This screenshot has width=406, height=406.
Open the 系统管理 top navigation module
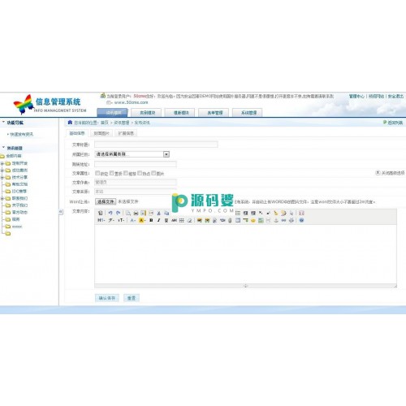pyautogui.click(x=248, y=113)
